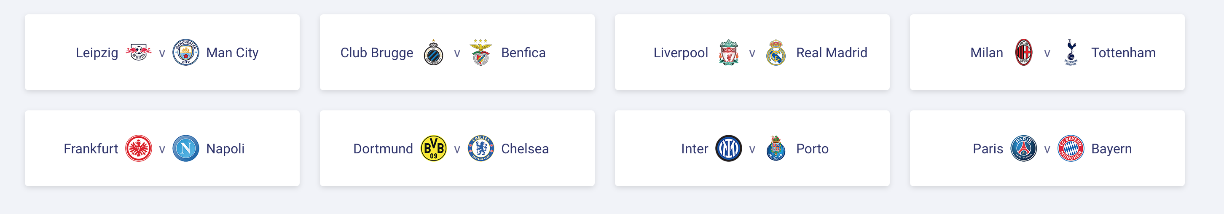This screenshot has height=214, width=1224.
Task: Open the Real Madrid team name link
Action: coord(831,53)
